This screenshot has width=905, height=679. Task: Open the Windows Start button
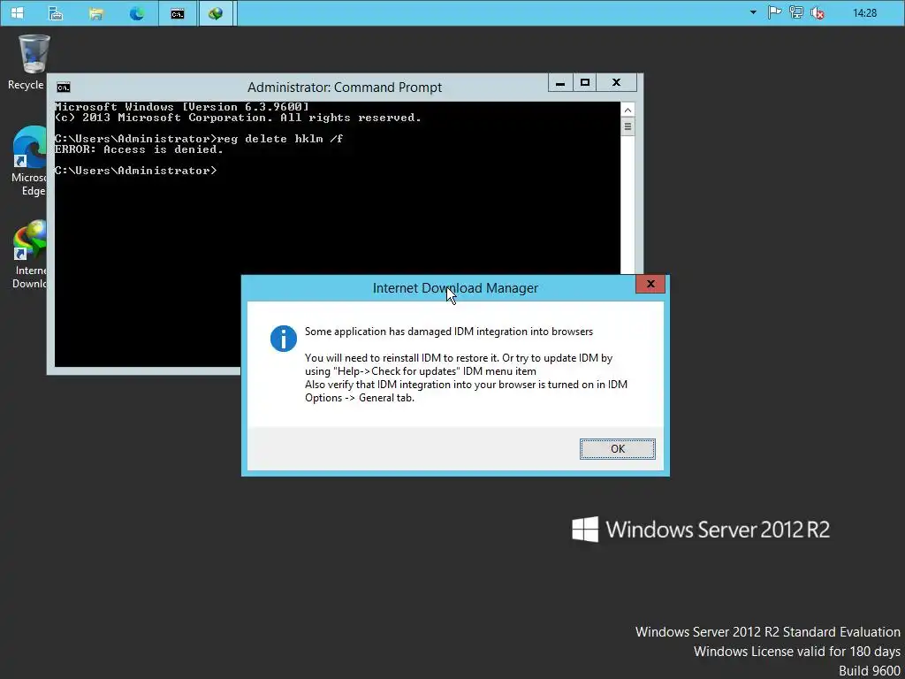(x=18, y=12)
